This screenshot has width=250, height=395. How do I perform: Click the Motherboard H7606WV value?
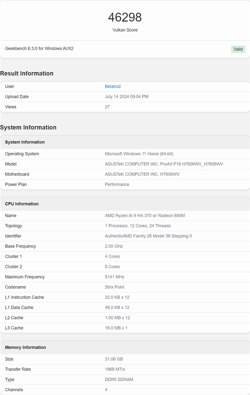pos(142,174)
